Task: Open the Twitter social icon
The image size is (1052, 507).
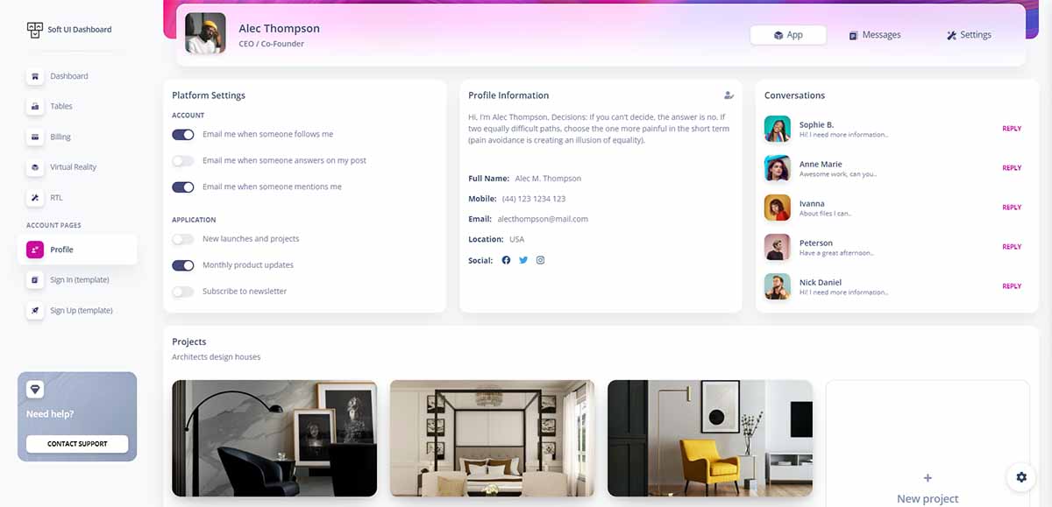Action: pos(523,260)
